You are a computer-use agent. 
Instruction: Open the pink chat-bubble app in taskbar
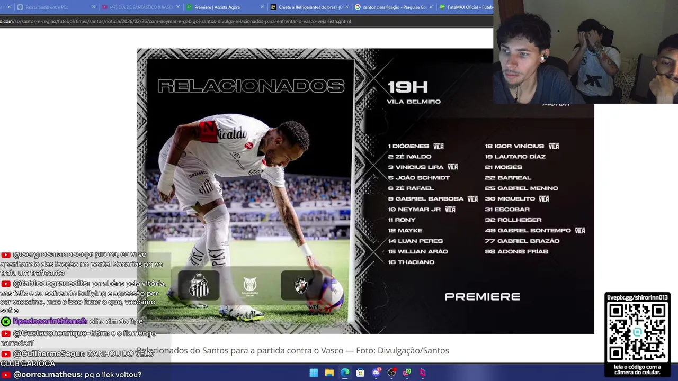pyautogui.click(x=407, y=373)
